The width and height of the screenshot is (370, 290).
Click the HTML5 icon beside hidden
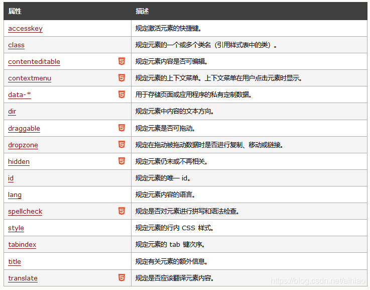tap(121, 161)
